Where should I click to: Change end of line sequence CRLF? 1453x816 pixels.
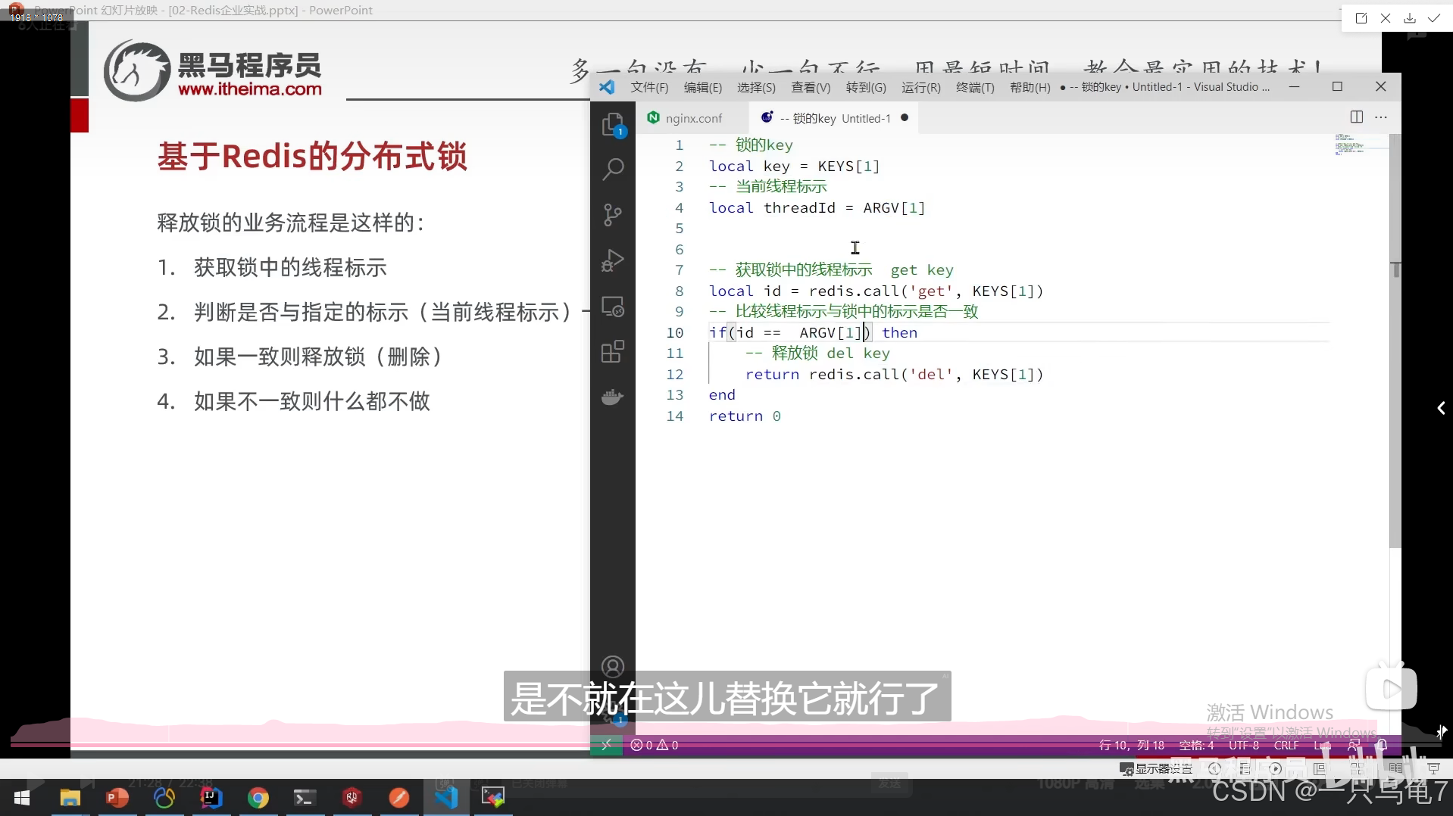click(x=1286, y=745)
